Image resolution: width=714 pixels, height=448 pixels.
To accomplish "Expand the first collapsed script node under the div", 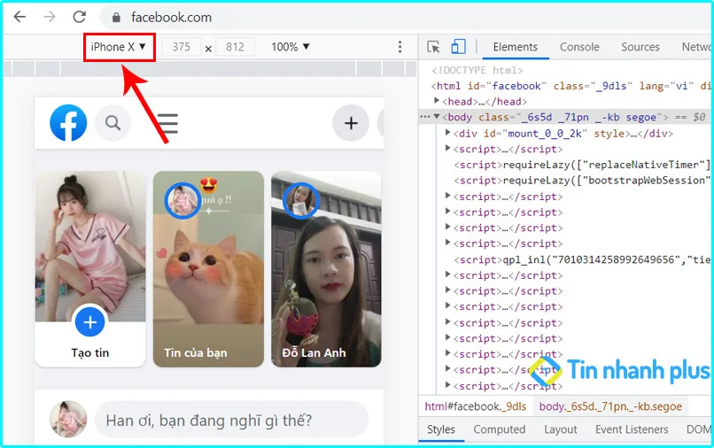I will 447,149.
